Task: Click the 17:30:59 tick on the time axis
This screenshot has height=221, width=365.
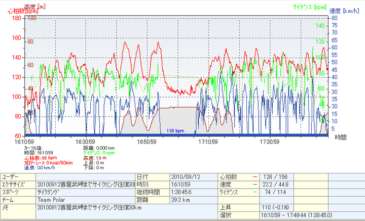Action: pyautogui.click(x=269, y=142)
